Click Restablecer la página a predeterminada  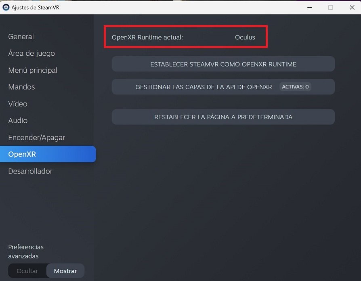pyautogui.click(x=223, y=117)
